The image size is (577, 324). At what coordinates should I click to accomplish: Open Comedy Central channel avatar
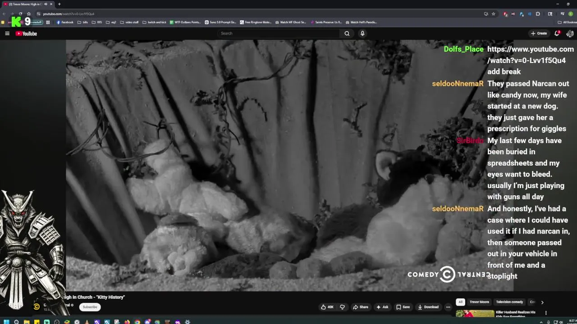[x=37, y=306]
